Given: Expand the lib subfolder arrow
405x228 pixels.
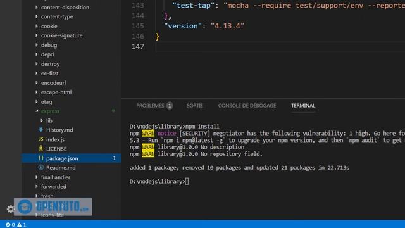Looking at the screenshot, I should tap(42, 120).
